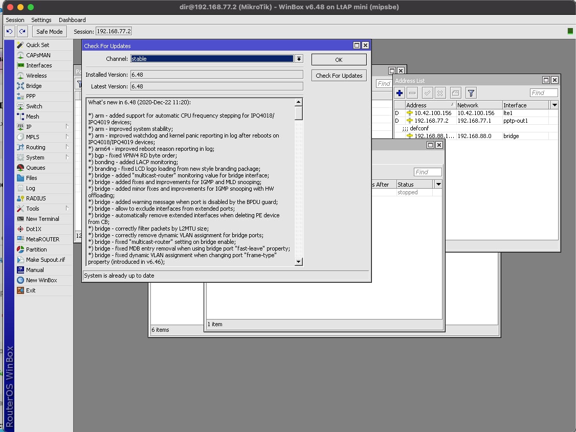Image resolution: width=576 pixels, height=432 pixels.
Task: Click Latest Version field 6.48
Action: point(217,86)
